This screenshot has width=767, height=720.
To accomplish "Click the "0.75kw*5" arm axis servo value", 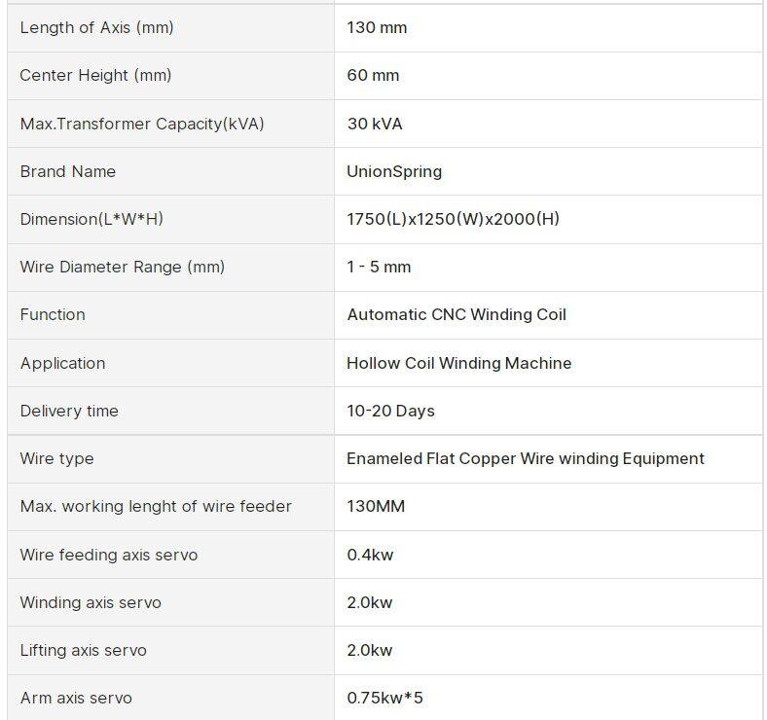I will pyautogui.click(x=384, y=698).
